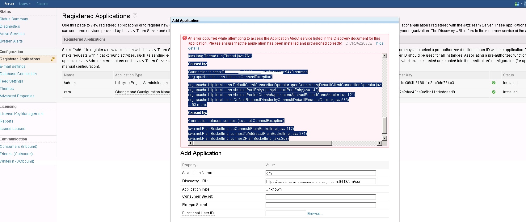Open Whitelist (Outbound) page
Viewport: 526px width, 222px height.
[x=17, y=161]
